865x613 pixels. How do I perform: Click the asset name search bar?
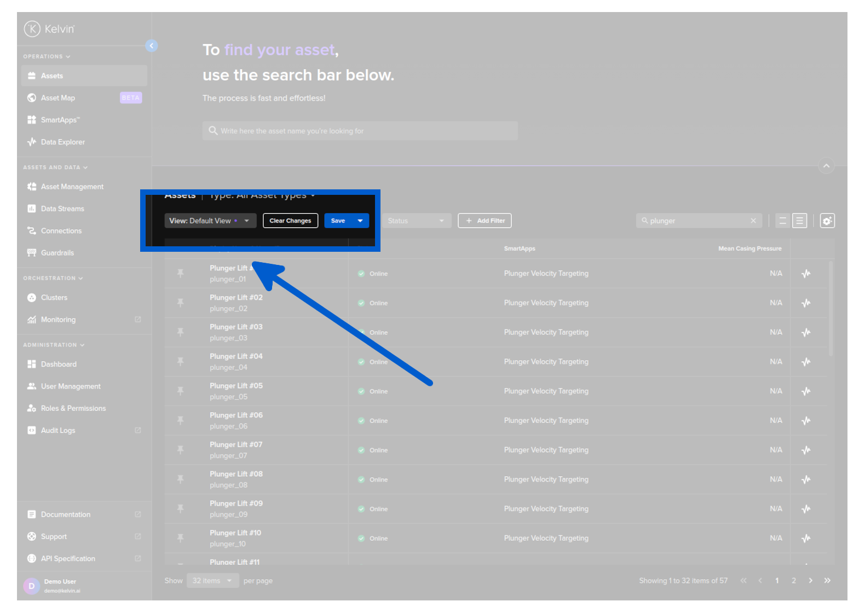click(x=360, y=131)
